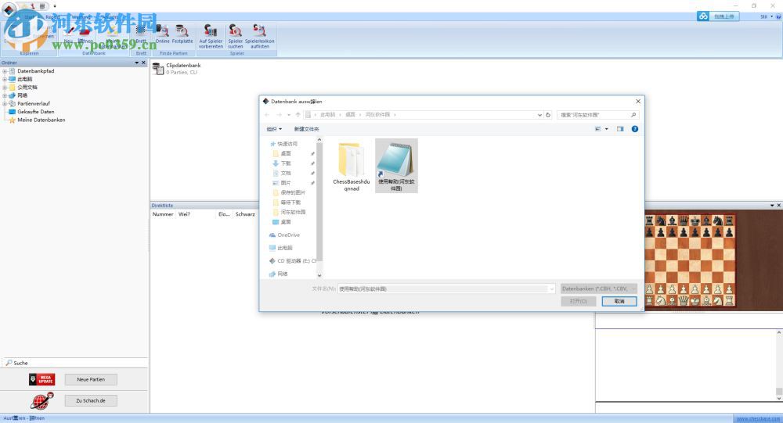Click the file name input field
The image size is (783, 423).
[x=443, y=289]
